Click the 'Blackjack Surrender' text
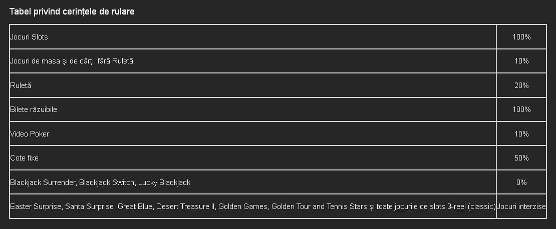The height and width of the screenshot is (229, 556). [43, 182]
